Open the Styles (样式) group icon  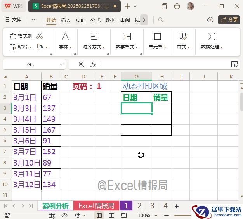point(183,36)
